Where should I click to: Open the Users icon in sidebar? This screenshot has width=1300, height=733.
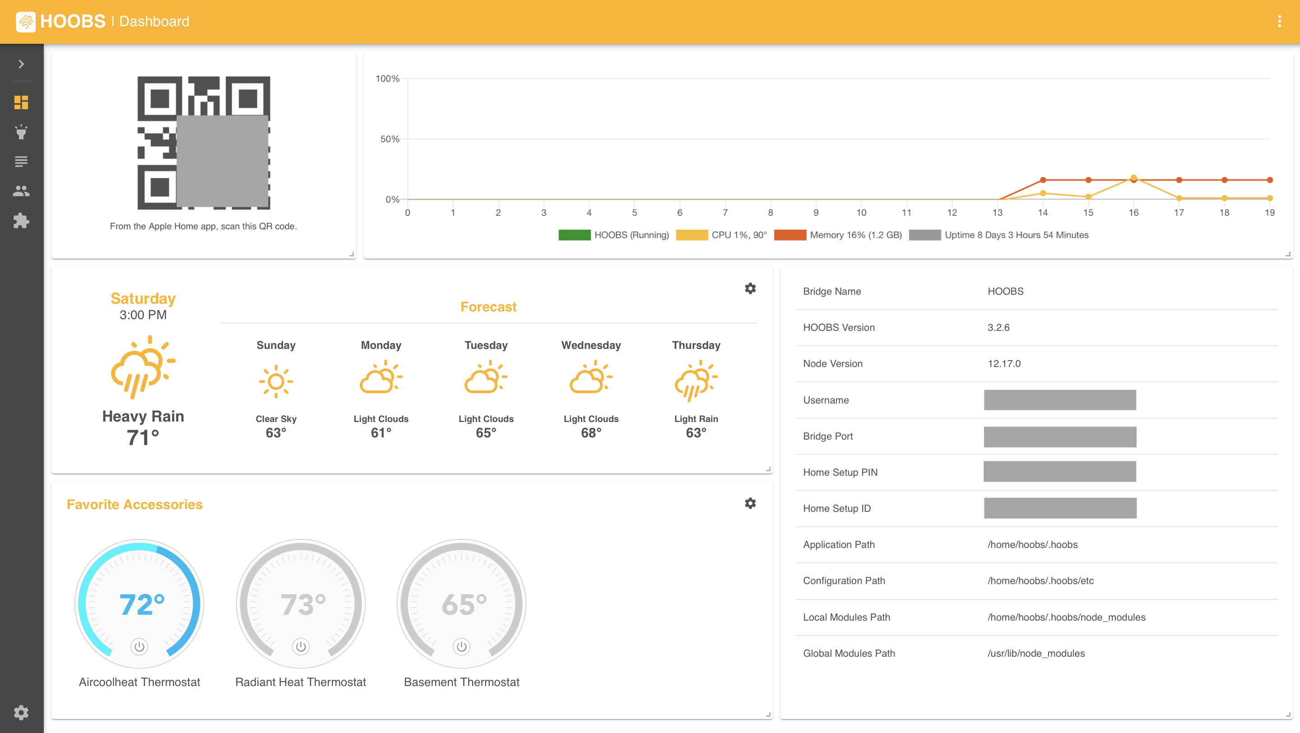pyautogui.click(x=21, y=190)
